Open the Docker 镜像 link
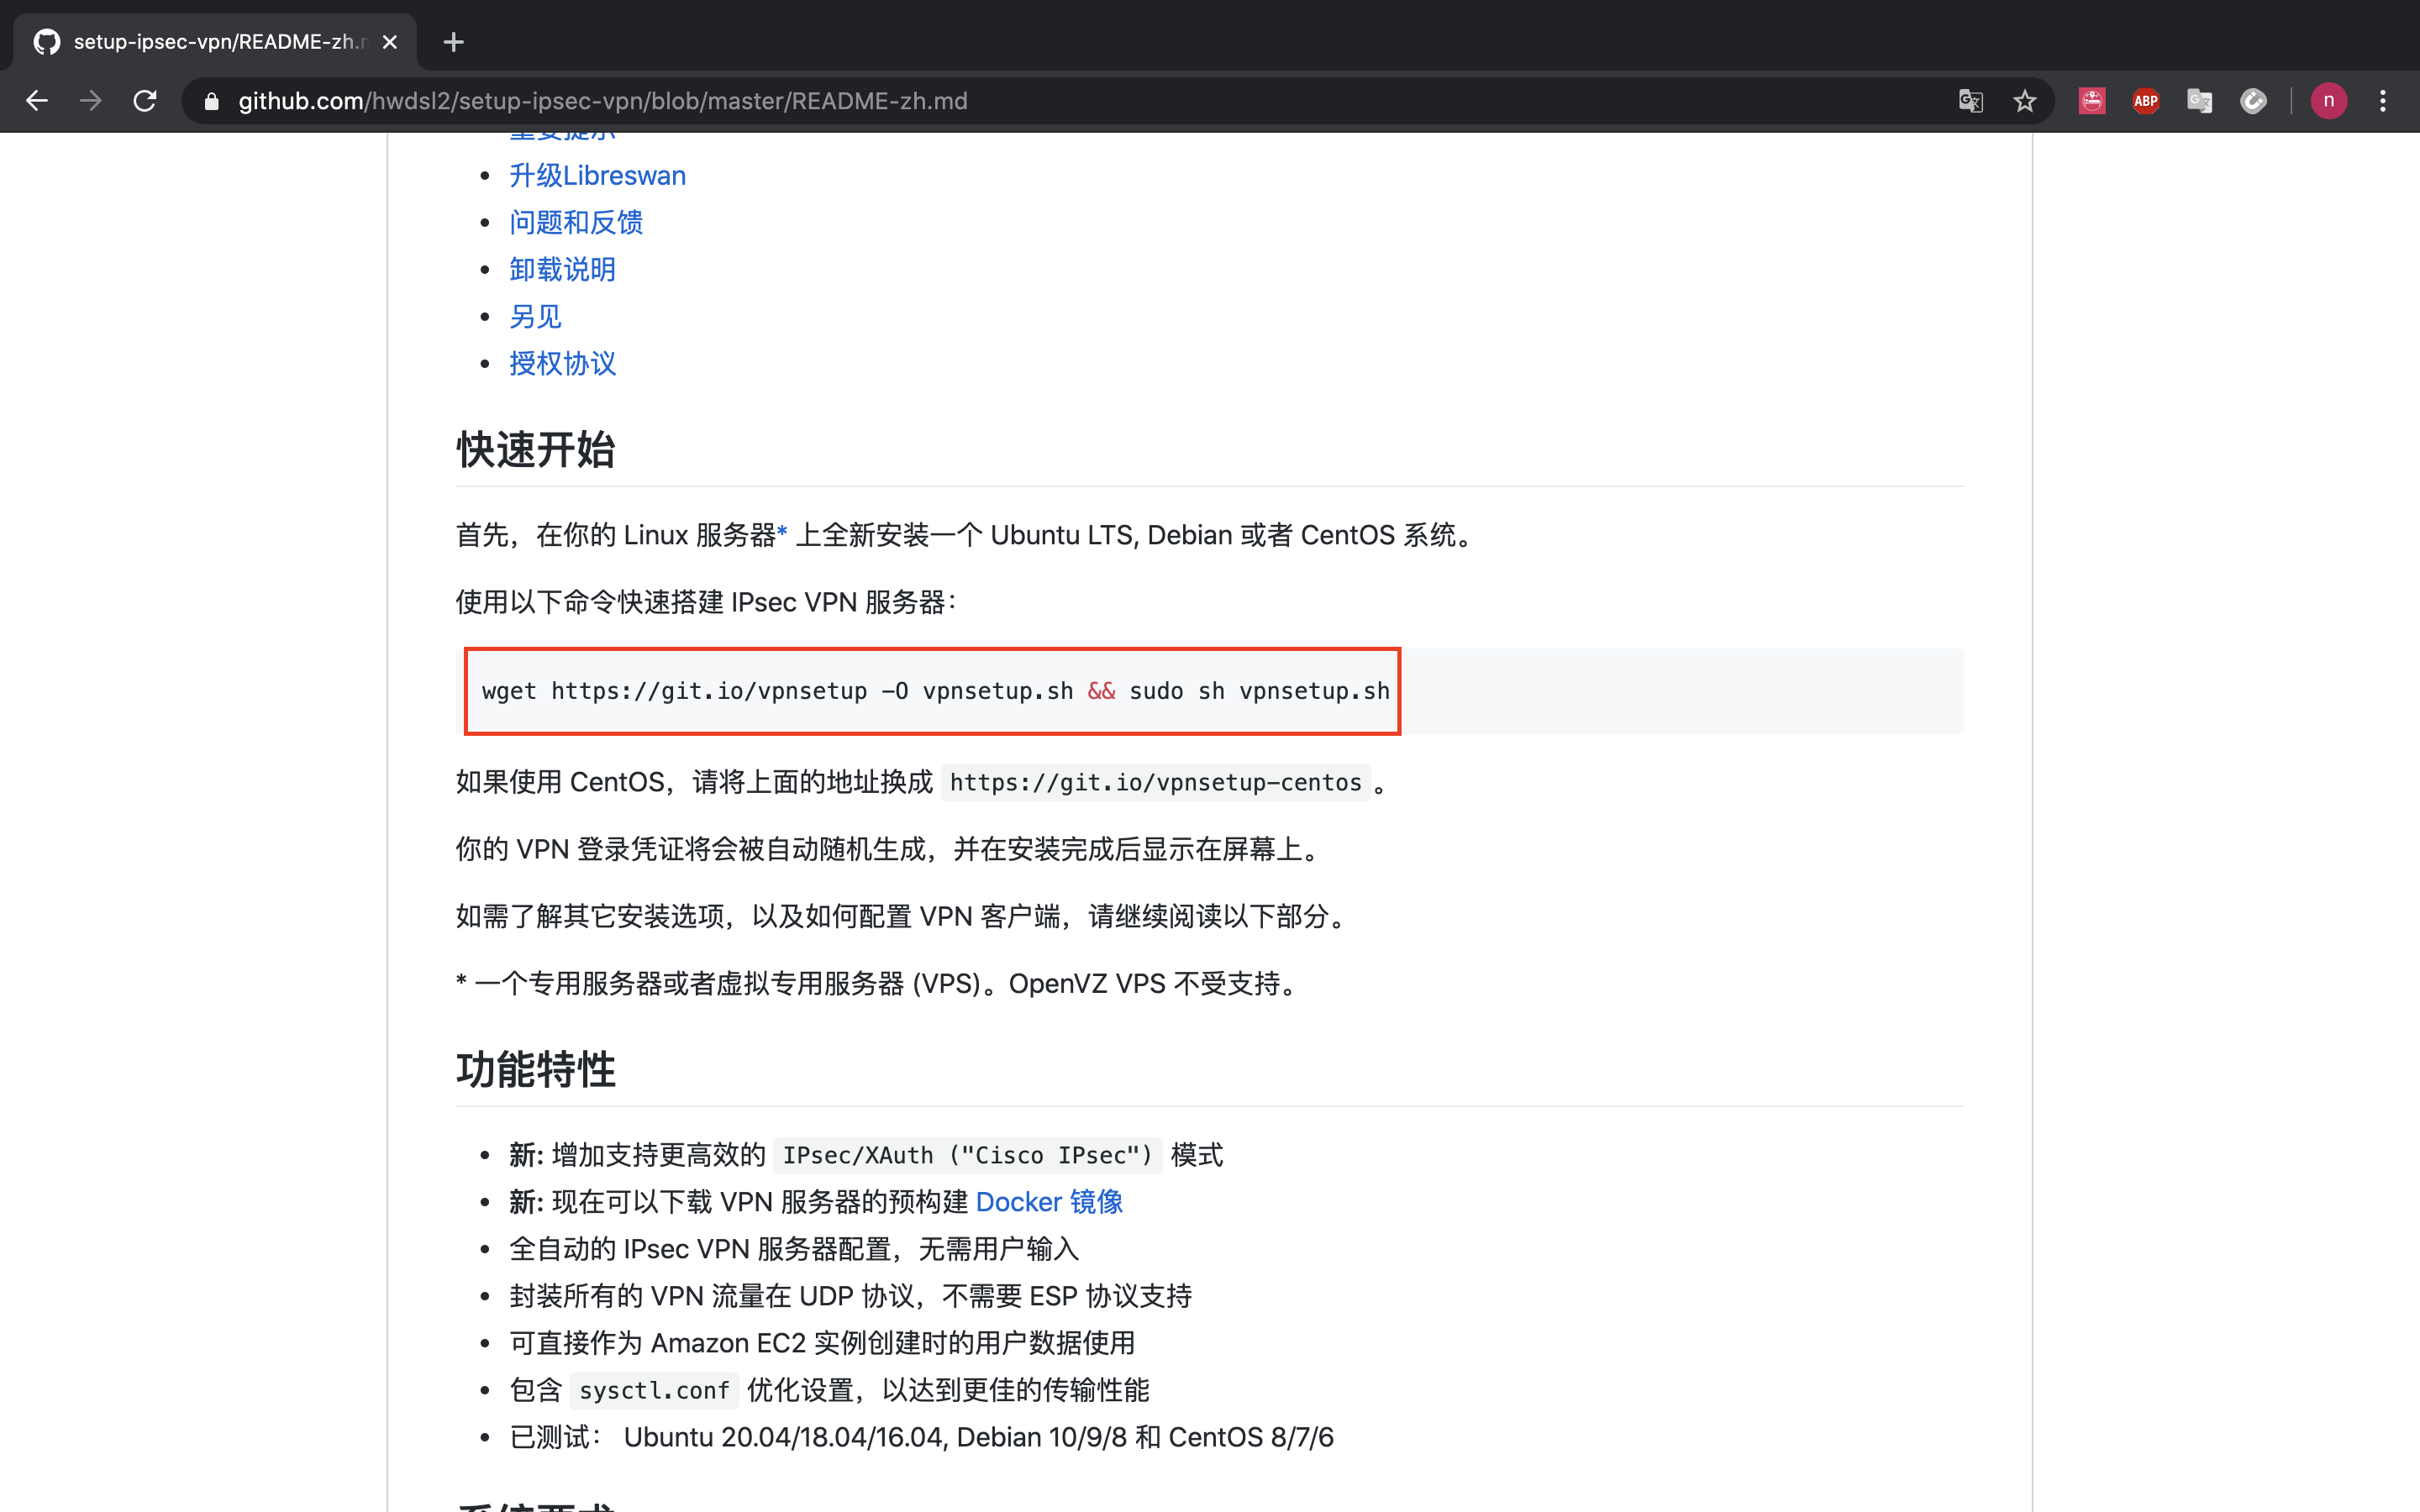This screenshot has height=1512, width=2420. 1048,1202
